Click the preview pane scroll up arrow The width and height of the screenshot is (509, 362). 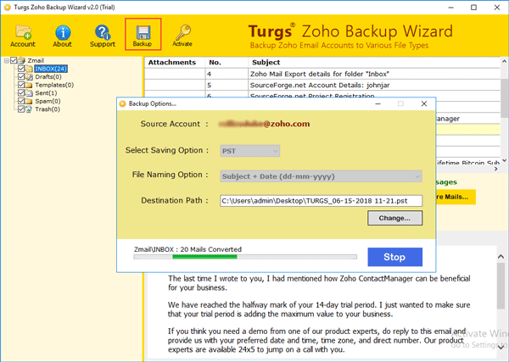[501, 257]
